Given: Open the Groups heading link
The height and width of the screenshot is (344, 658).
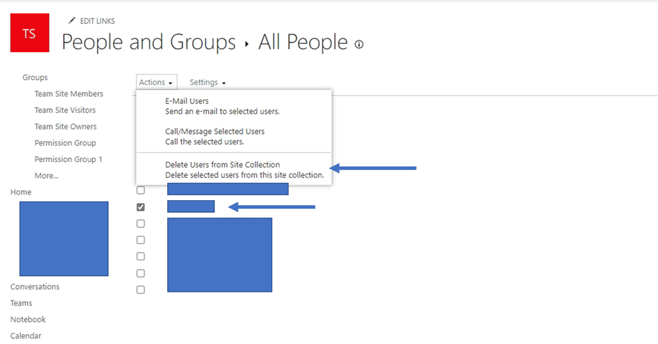Looking at the screenshot, I should [x=35, y=78].
